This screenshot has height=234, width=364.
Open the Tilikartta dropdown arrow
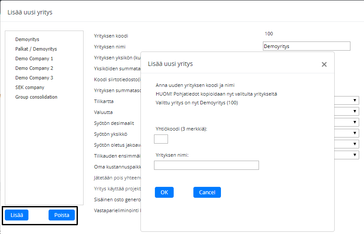[355, 101]
